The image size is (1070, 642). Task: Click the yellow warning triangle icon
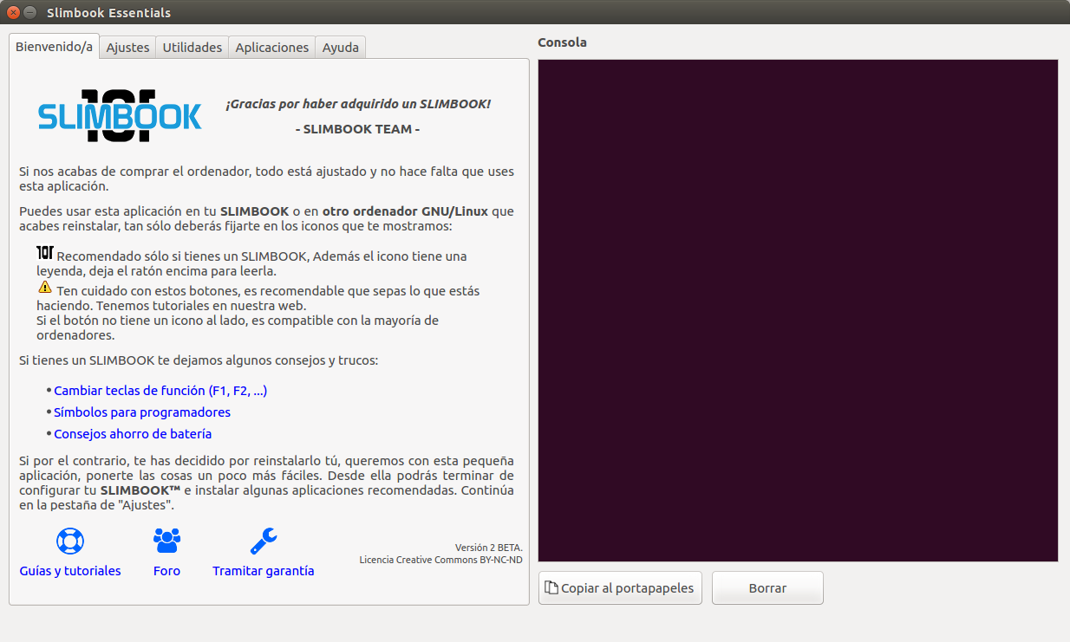[x=45, y=287]
